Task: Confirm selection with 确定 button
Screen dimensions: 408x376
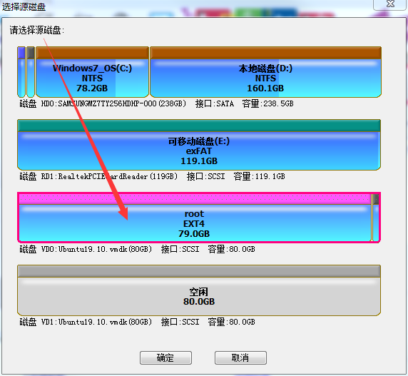Action: [165, 357]
